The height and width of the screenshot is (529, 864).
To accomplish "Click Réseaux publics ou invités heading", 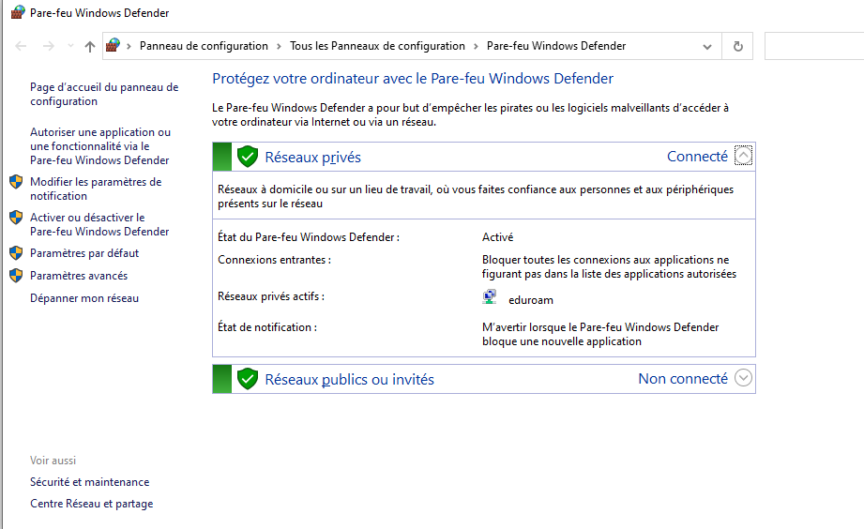I will 349,379.
